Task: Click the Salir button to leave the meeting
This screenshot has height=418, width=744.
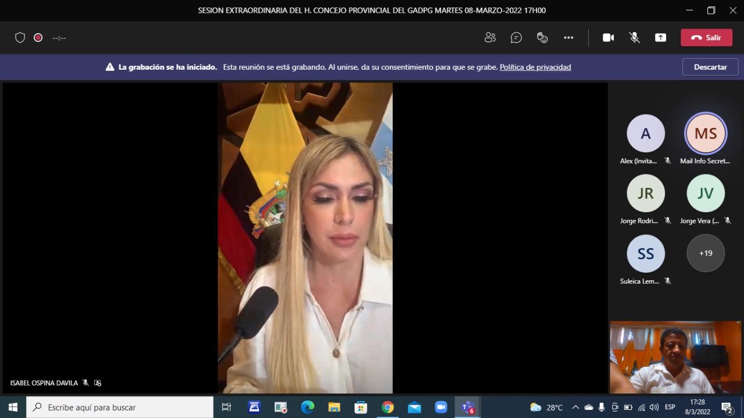Action: 706,38
